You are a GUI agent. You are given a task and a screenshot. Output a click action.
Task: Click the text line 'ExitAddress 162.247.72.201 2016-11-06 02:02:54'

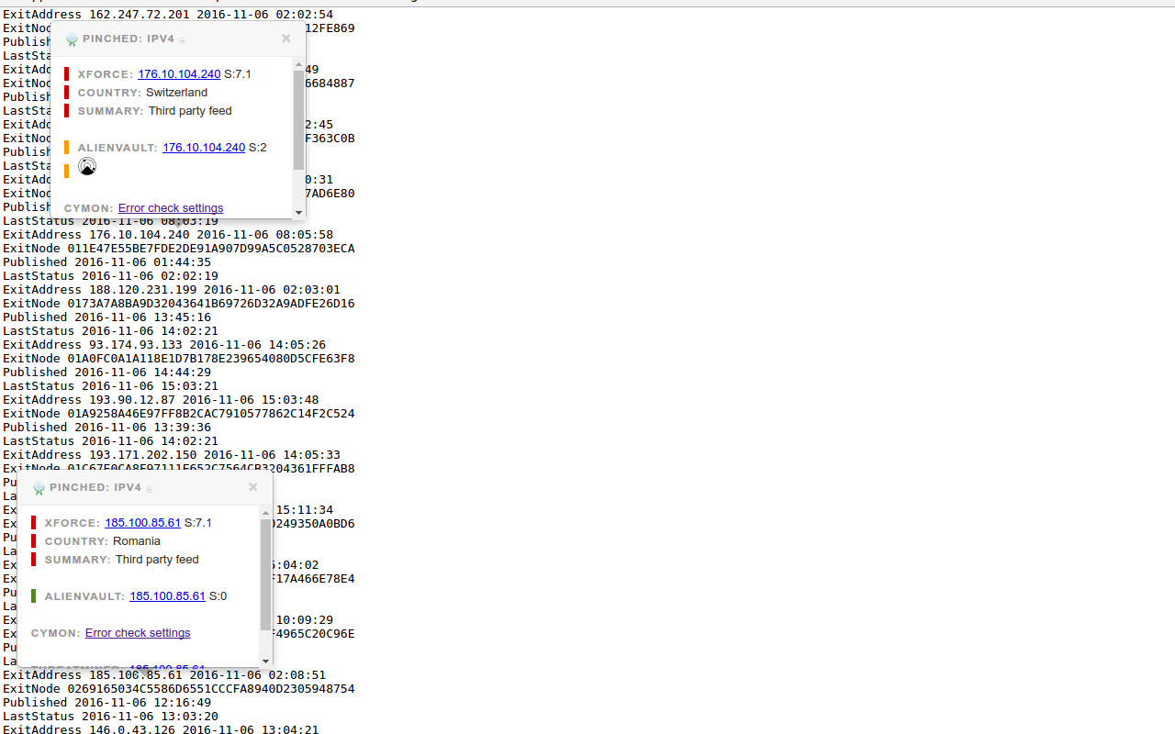pyautogui.click(x=168, y=15)
